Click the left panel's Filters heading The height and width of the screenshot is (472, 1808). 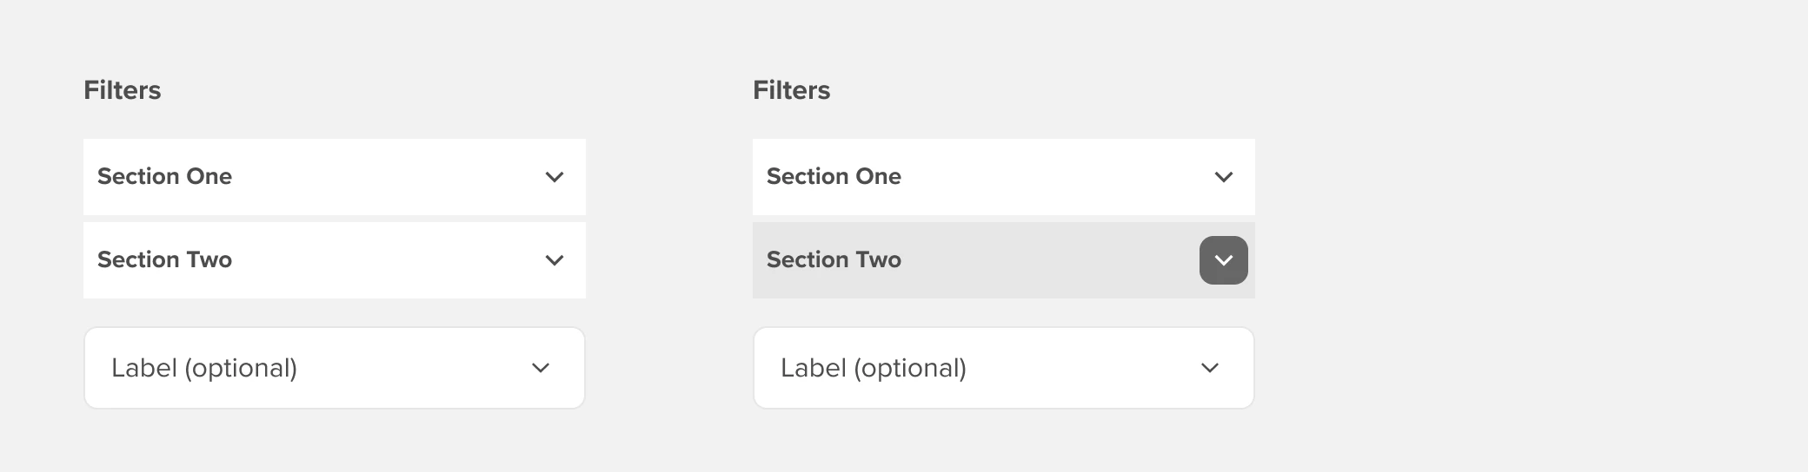tap(123, 90)
